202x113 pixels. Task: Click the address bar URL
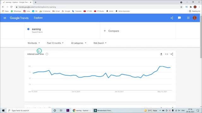37,7
